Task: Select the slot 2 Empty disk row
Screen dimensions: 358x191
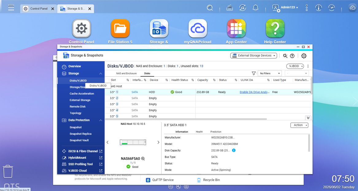Action: [x=208, y=98]
